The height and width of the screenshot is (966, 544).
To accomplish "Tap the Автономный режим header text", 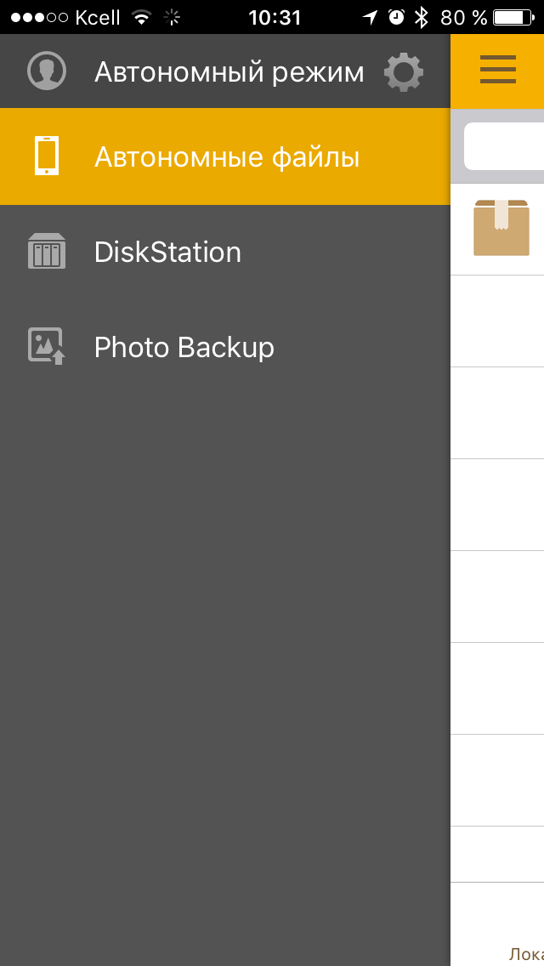I will click(x=229, y=72).
